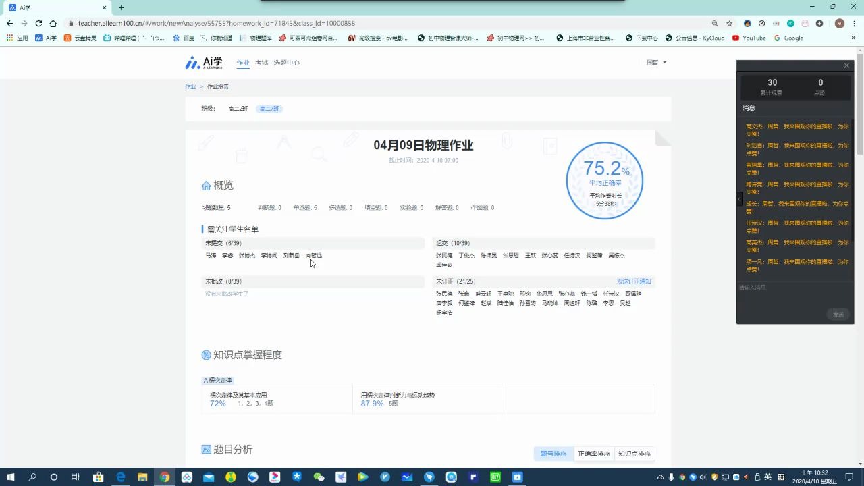864x486 pixels.
Task: Click the house icon beside 概览
Action: click(207, 185)
